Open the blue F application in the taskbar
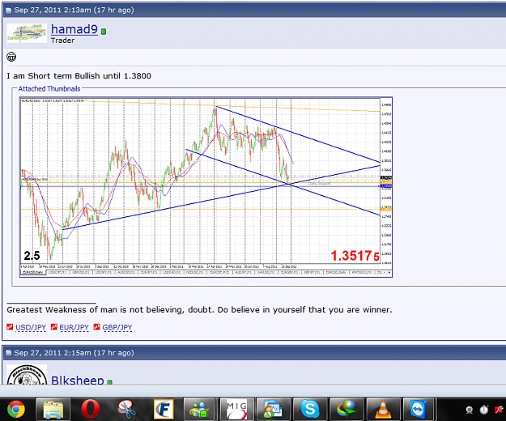506x421 pixels. click(164, 409)
